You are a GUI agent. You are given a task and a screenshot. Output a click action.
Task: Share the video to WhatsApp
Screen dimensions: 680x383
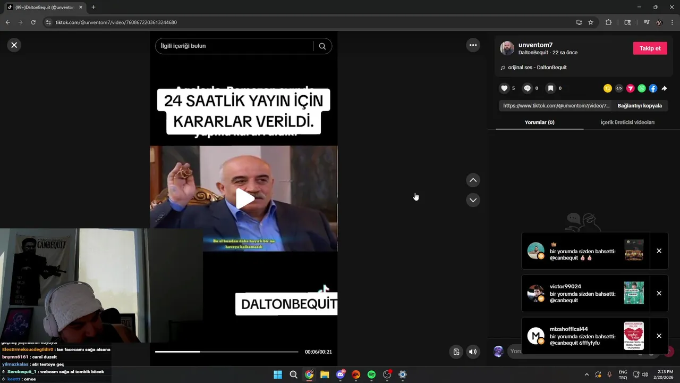(642, 88)
